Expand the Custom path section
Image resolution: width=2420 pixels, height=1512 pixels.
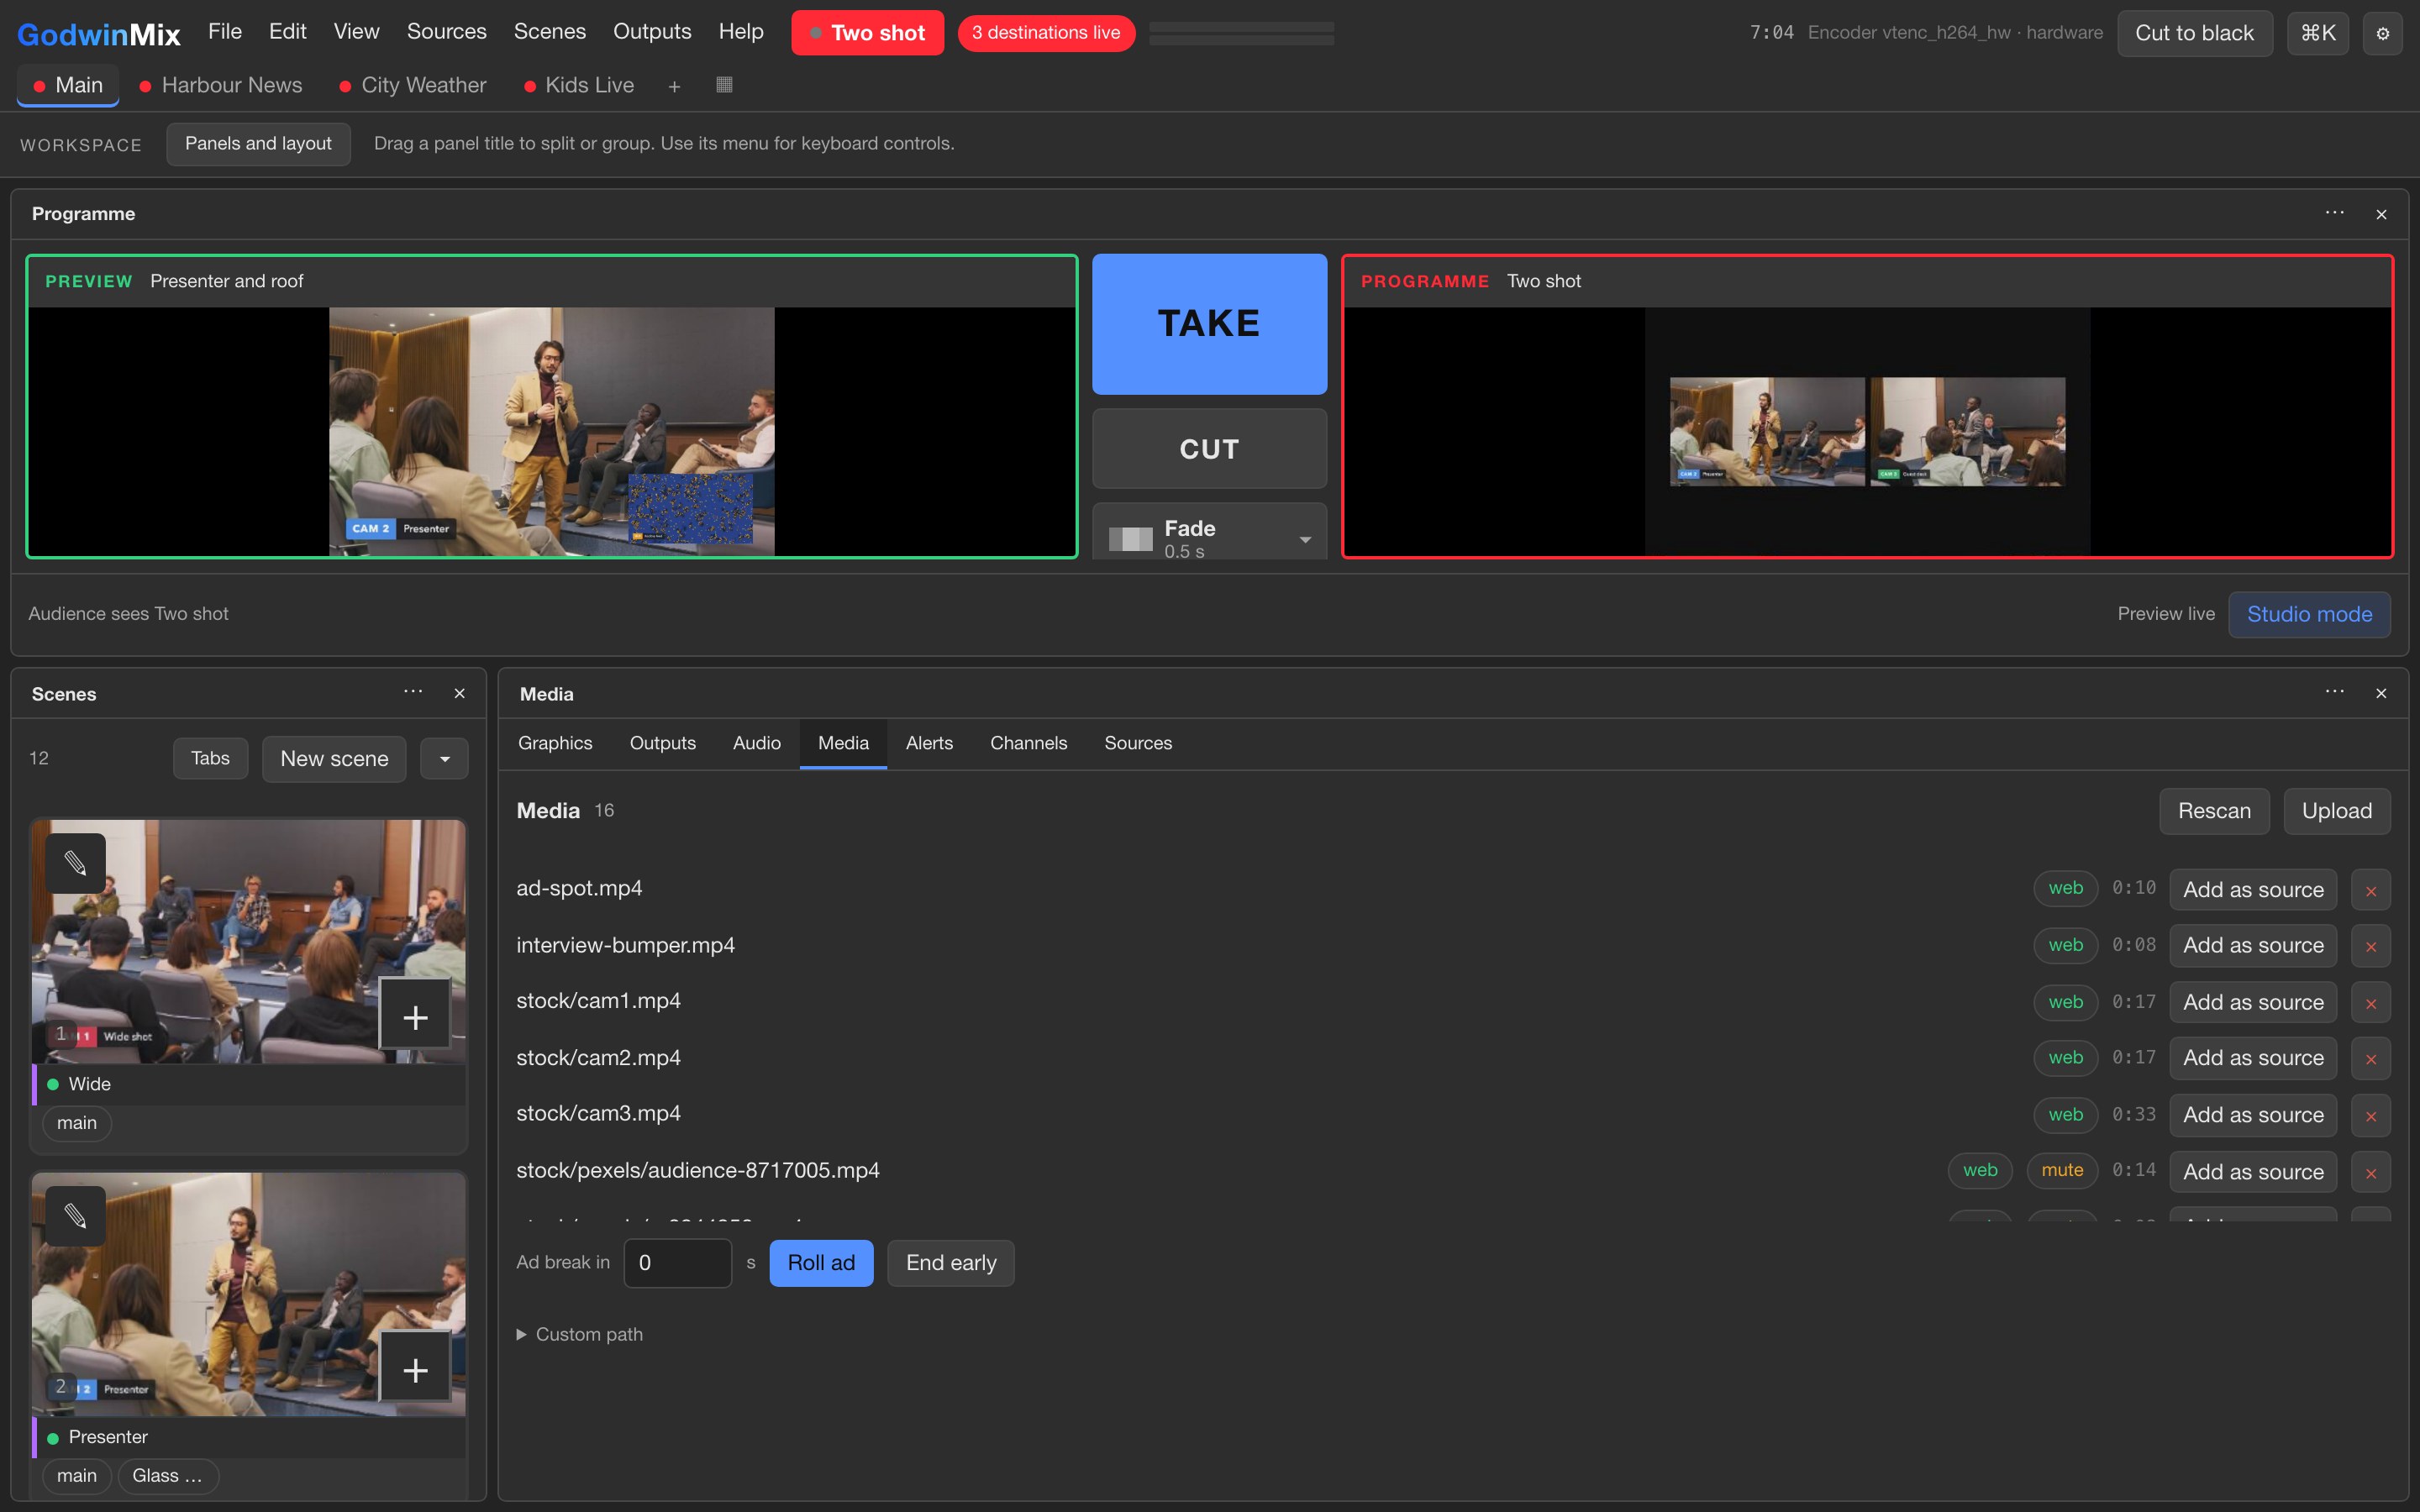[x=579, y=1334]
